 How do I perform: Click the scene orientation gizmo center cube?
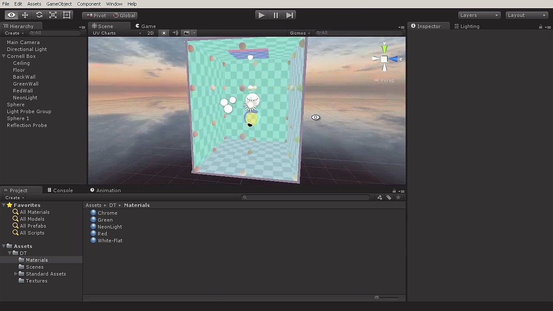pos(384,59)
